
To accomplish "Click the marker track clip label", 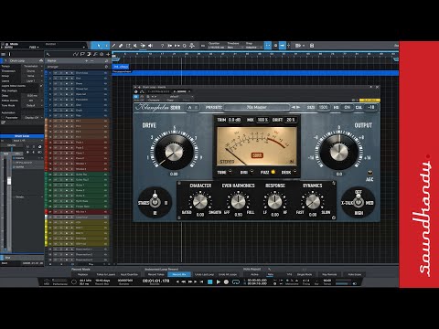I will pos(121,67).
